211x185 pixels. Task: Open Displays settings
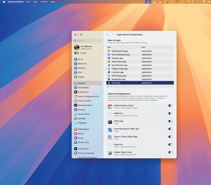[x=87, y=110]
